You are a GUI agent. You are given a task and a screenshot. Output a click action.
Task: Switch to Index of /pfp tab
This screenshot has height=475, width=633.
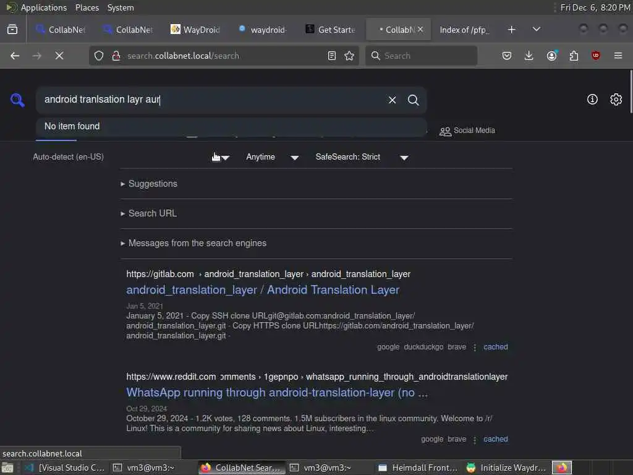465,30
